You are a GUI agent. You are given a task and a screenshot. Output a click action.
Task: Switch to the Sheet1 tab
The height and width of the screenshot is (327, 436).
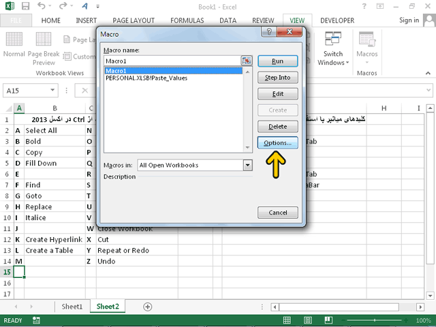72,307
